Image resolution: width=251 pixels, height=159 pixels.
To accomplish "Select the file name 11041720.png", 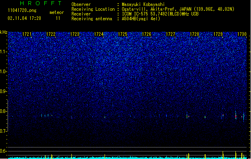I will (x=22, y=10).
